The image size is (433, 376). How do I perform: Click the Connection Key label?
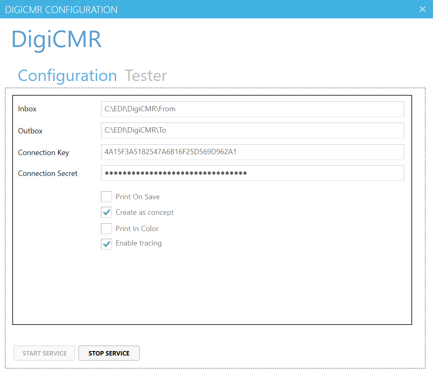(43, 152)
